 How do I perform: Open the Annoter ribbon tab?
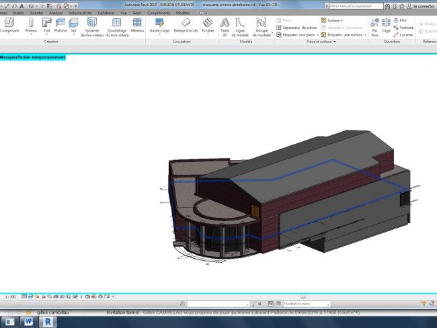pos(36,13)
